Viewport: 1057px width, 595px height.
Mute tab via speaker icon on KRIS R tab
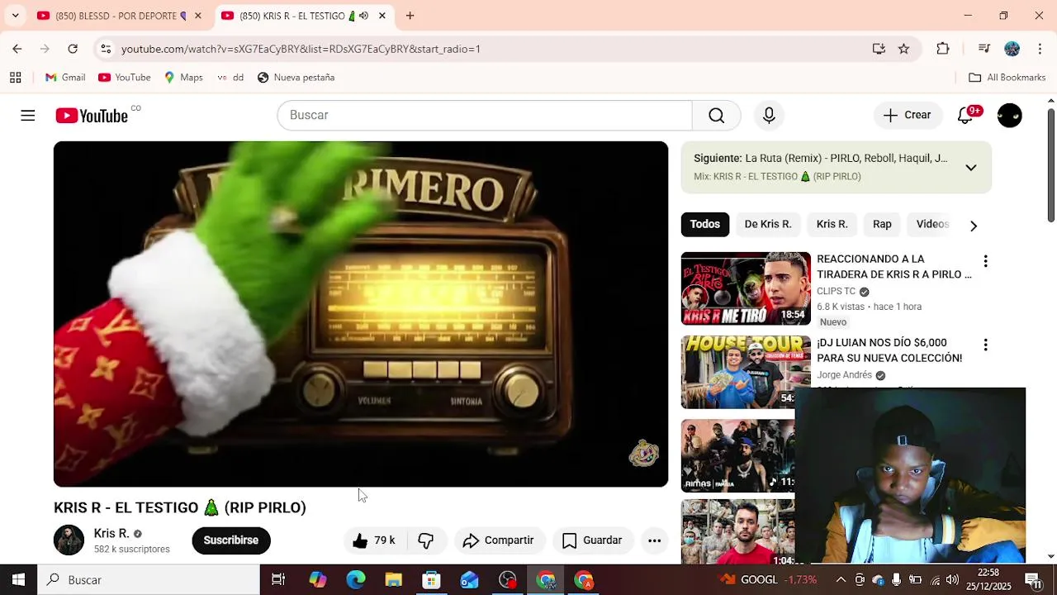pos(364,16)
